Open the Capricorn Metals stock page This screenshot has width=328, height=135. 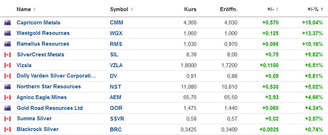[39, 23]
